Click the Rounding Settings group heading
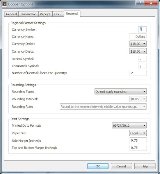Viewport: 160px width, 174px height. pyautogui.click(x=23, y=85)
